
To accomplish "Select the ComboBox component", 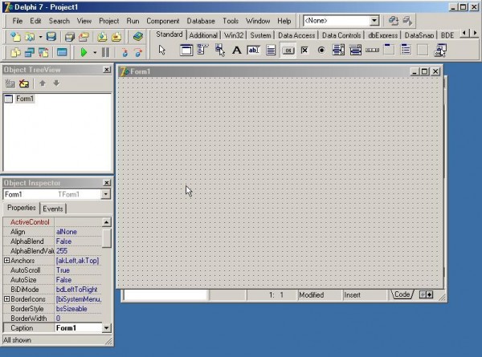I will [355, 50].
